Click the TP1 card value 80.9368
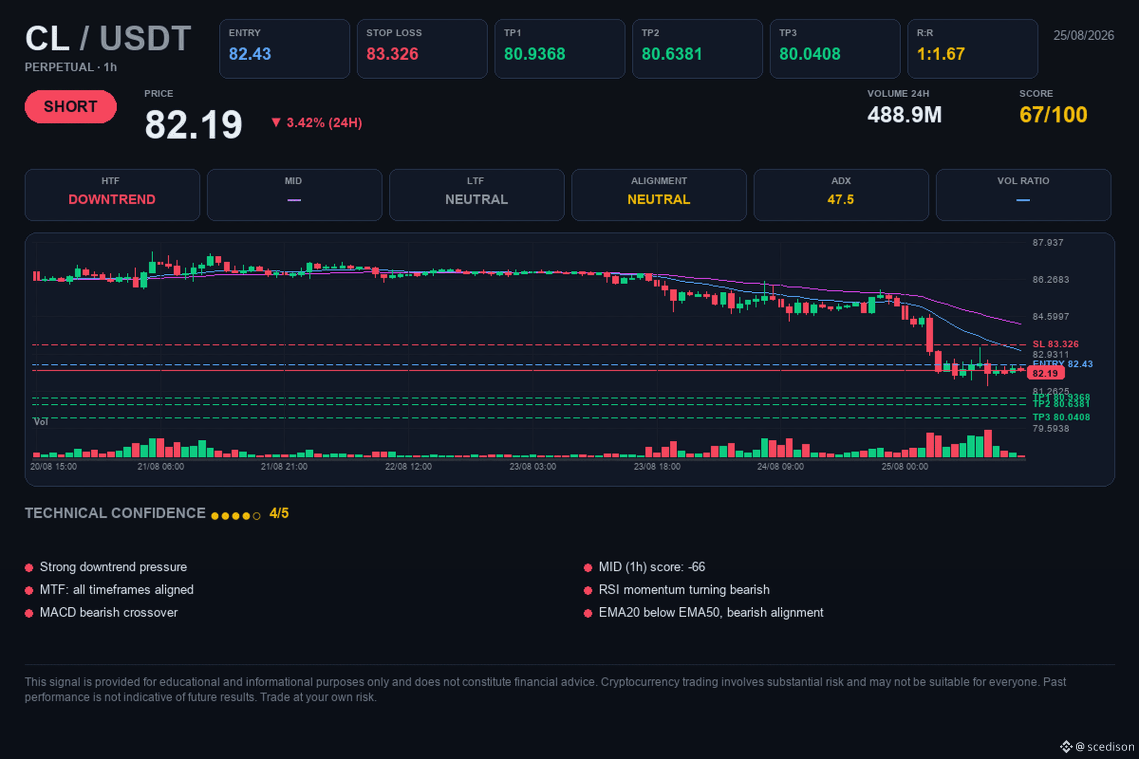1139x759 pixels. [534, 54]
